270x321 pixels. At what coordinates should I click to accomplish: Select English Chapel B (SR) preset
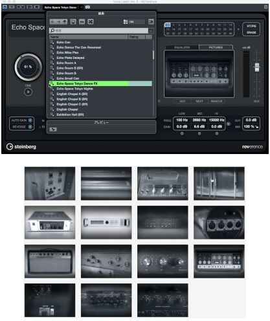tap(100, 99)
